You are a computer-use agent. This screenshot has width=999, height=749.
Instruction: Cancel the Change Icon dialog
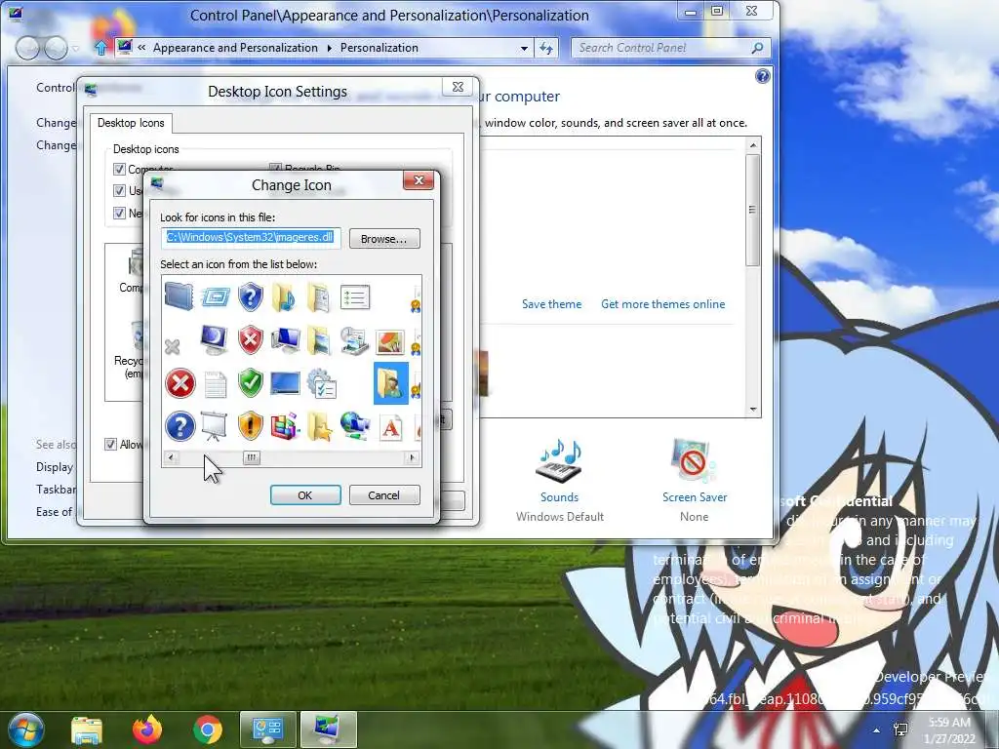[384, 494]
